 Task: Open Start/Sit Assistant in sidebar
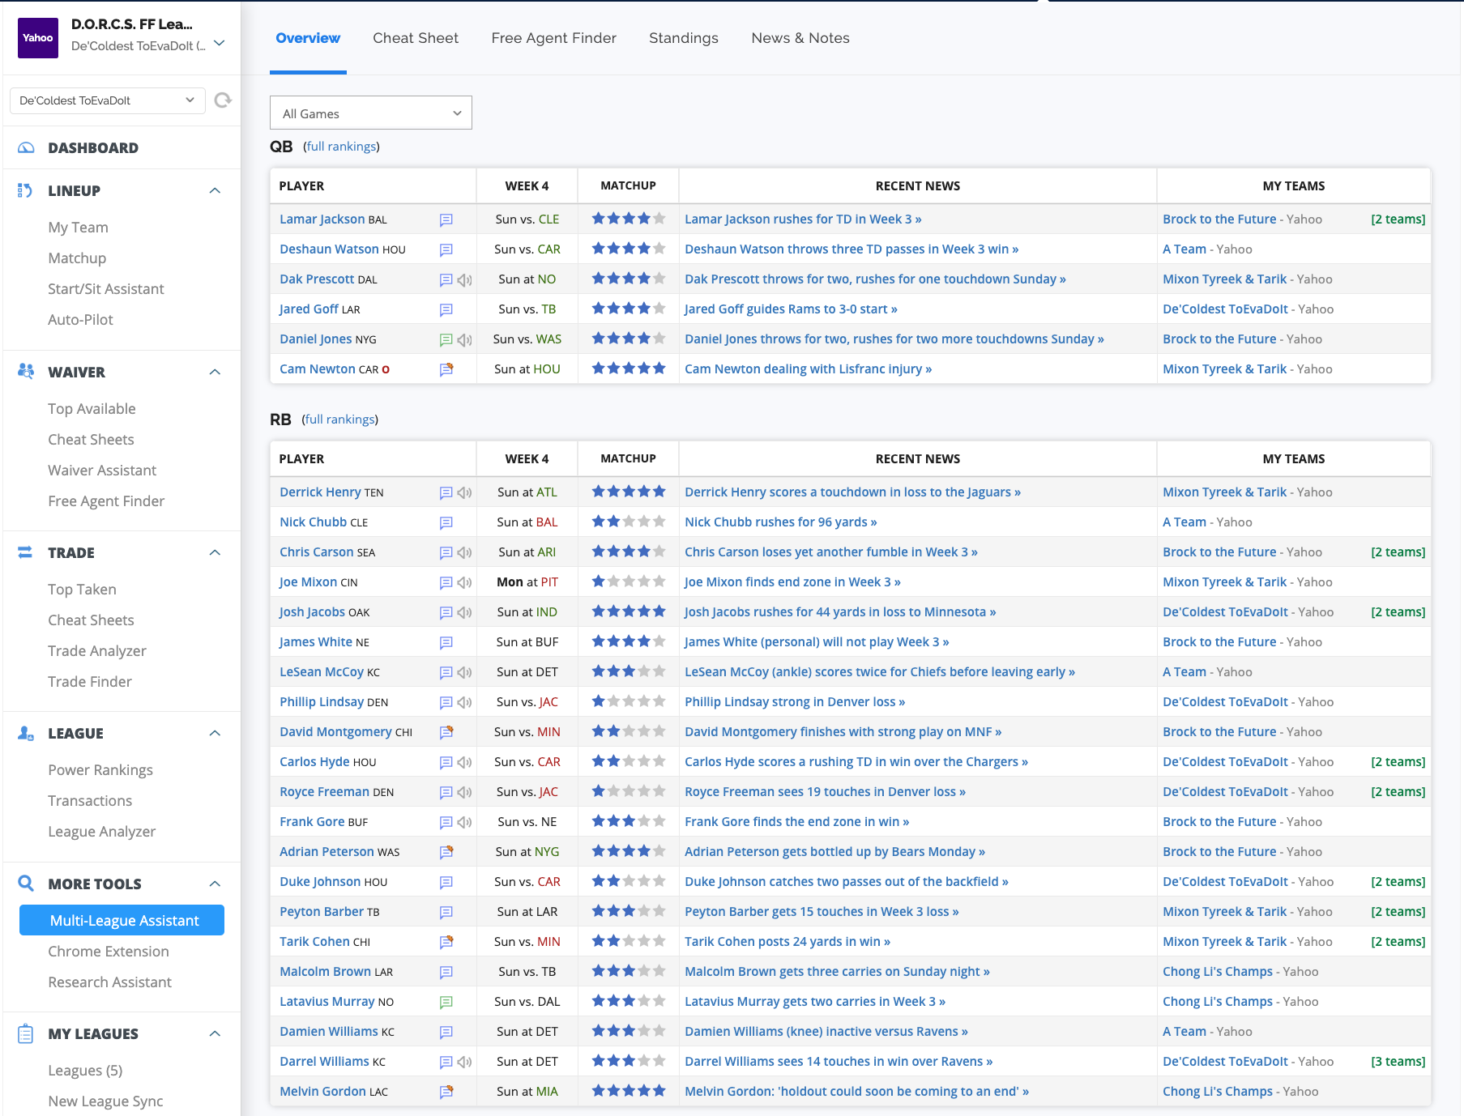(106, 289)
